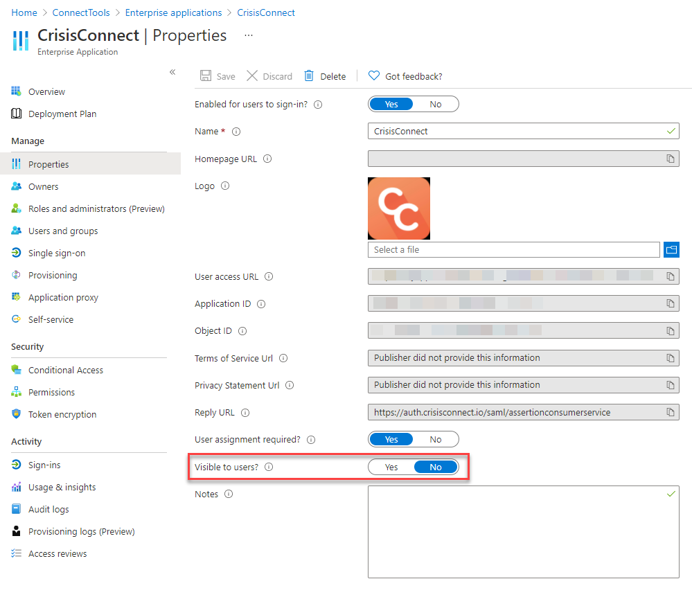
Task: Show info for User assignment required
Action: 311,440
